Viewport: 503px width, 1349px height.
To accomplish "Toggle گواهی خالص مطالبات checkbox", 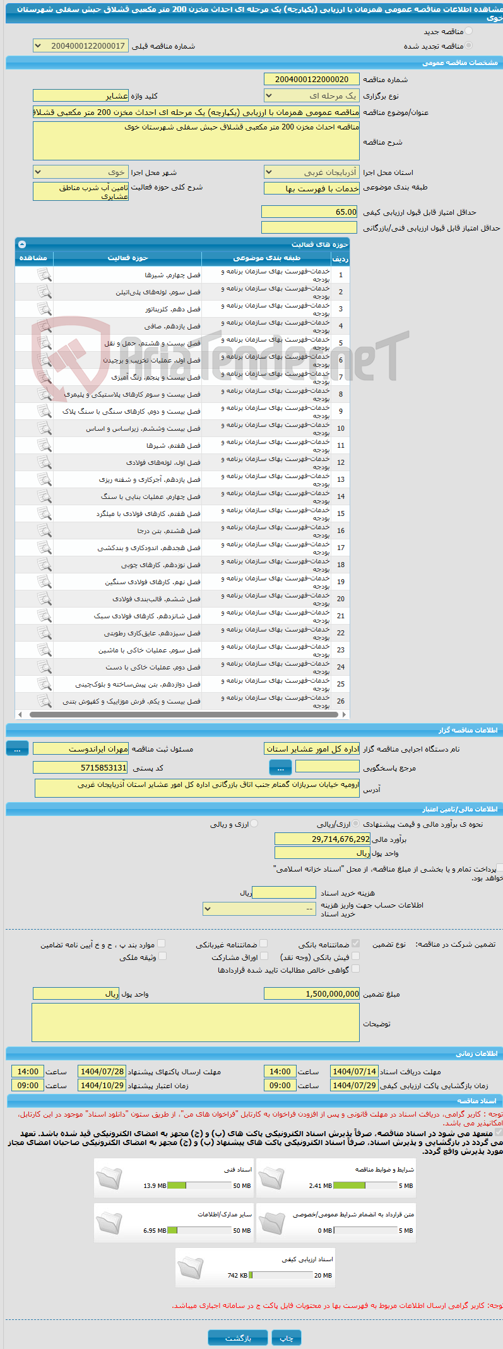I will (x=355, y=969).
